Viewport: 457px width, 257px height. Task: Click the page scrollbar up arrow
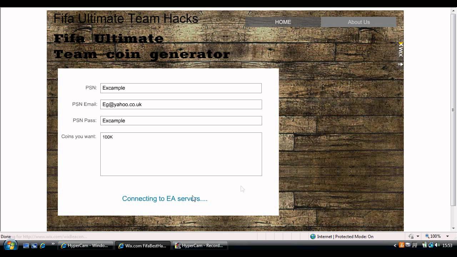coord(454,11)
